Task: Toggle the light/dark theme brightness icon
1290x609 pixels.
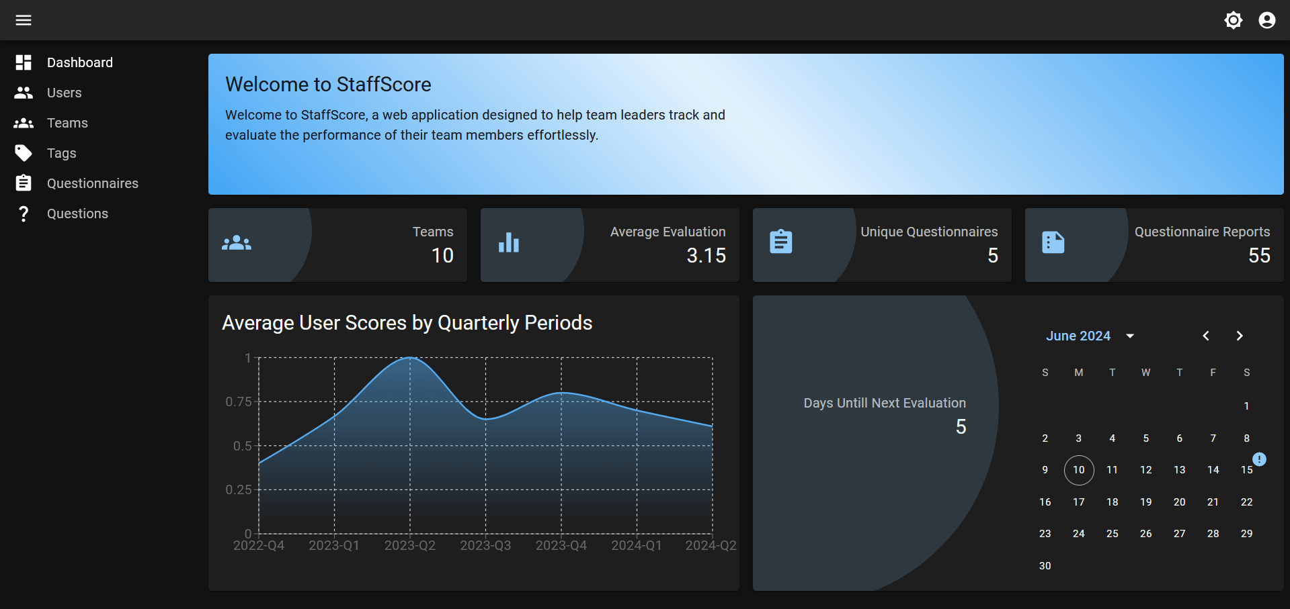Action: [x=1234, y=20]
